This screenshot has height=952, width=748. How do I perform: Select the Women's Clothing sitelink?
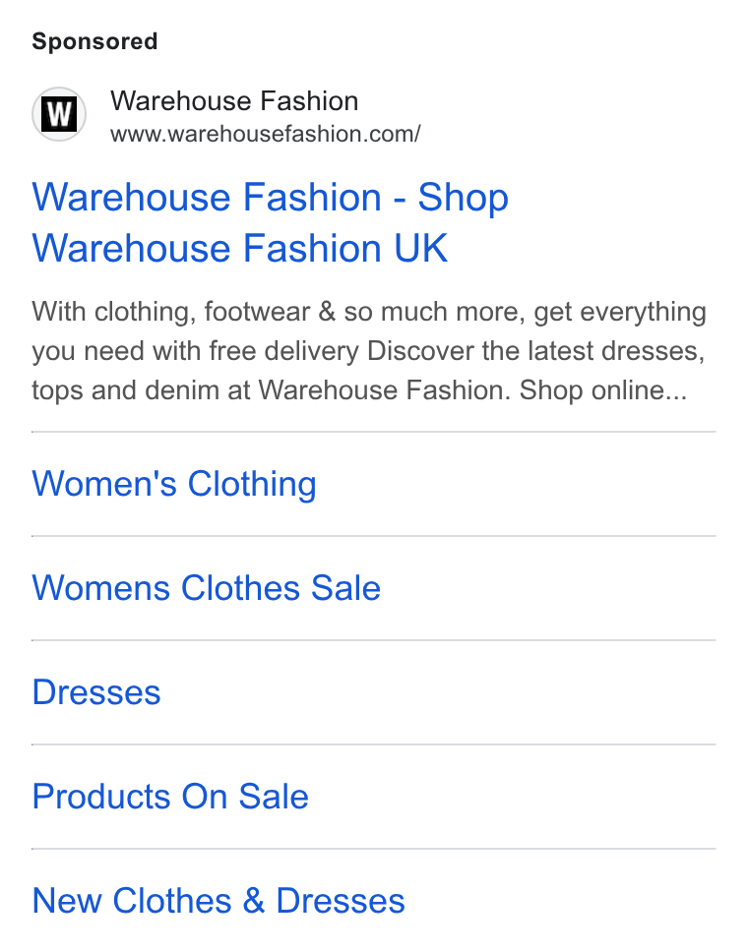[x=174, y=484]
